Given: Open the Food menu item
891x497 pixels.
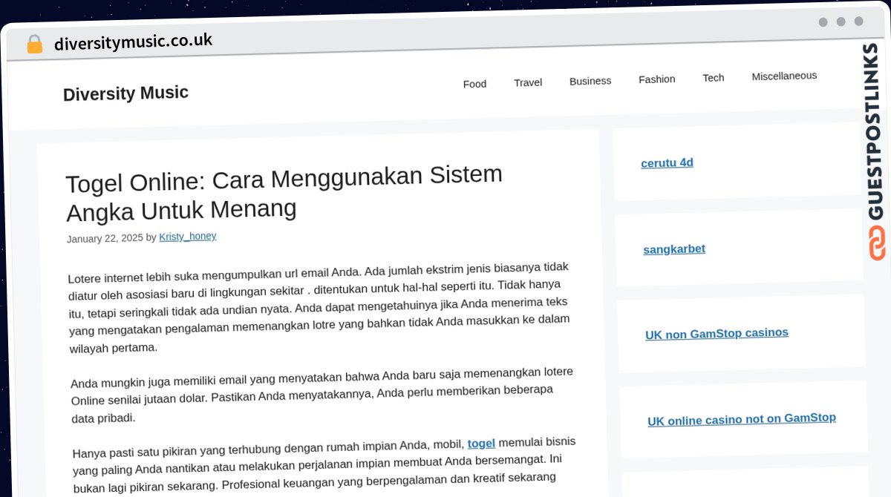Looking at the screenshot, I should point(474,84).
